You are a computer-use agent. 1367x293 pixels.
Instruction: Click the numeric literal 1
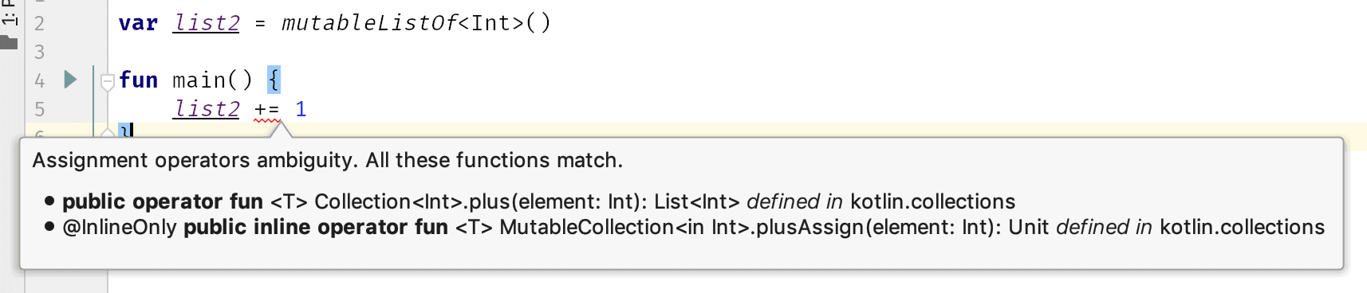pos(301,109)
